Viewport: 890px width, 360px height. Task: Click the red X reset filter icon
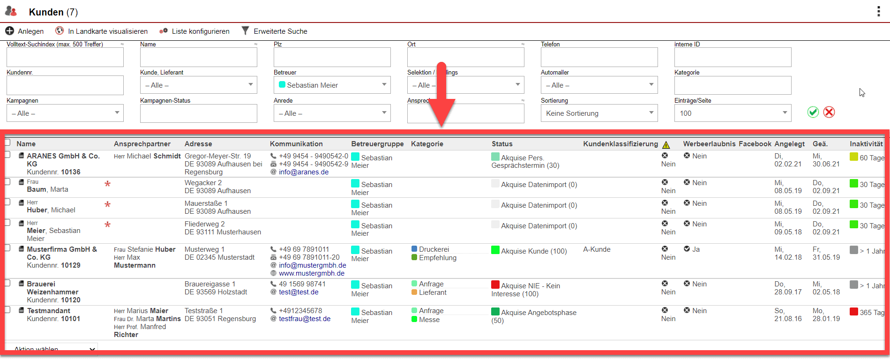pyautogui.click(x=829, y=112)
